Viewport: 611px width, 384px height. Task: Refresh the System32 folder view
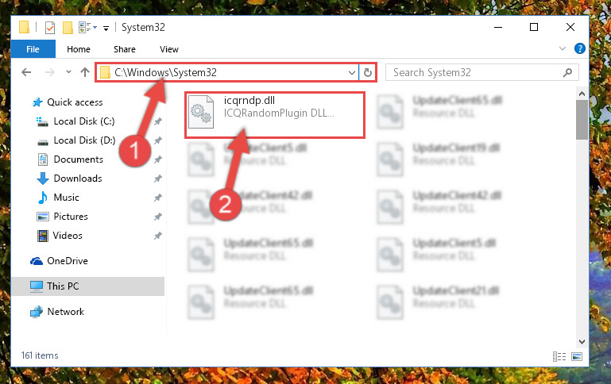click(x=367, y=73)
